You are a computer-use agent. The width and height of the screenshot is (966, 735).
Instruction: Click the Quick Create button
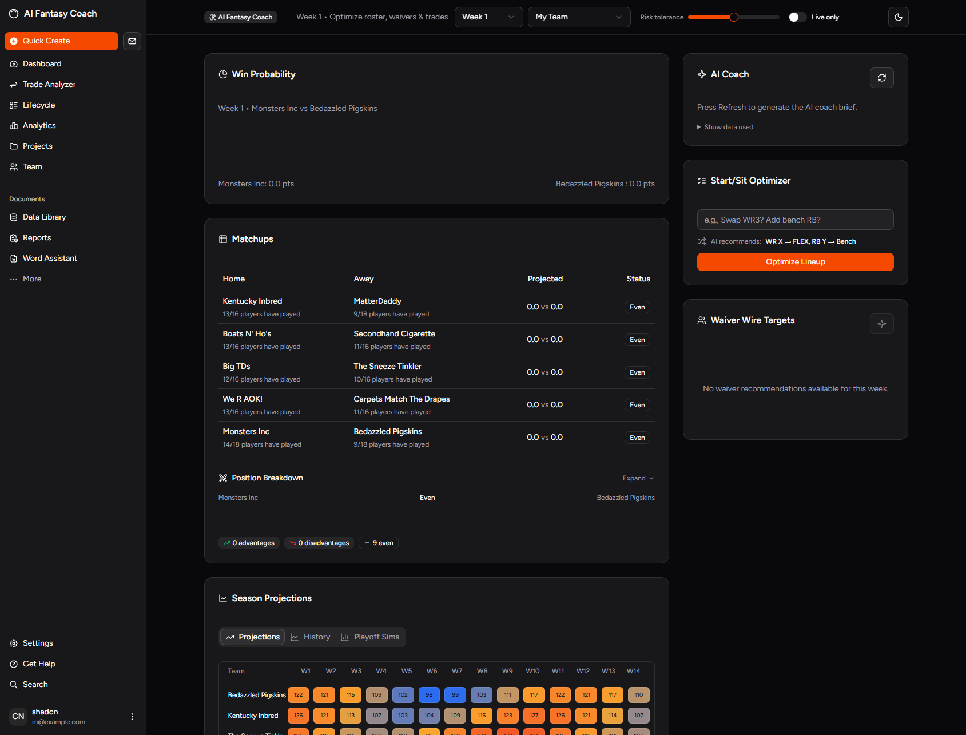coord(61,41)
